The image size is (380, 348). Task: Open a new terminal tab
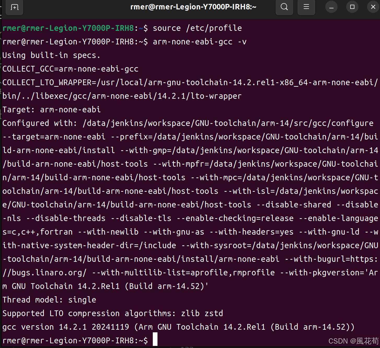[15, 7]
